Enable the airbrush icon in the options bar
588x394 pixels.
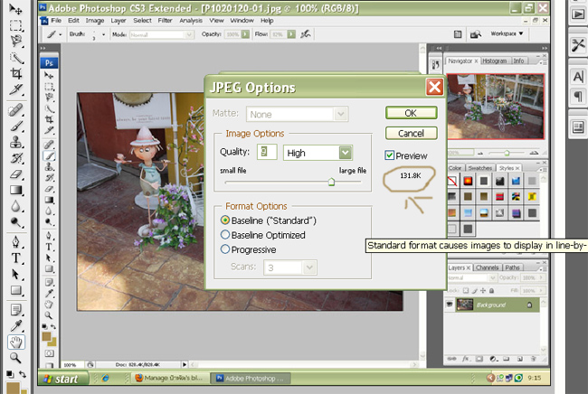click(306, 34)
